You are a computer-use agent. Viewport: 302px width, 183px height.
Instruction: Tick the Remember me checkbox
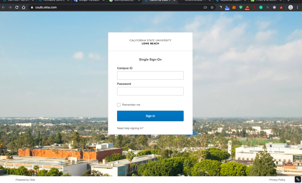119,105
